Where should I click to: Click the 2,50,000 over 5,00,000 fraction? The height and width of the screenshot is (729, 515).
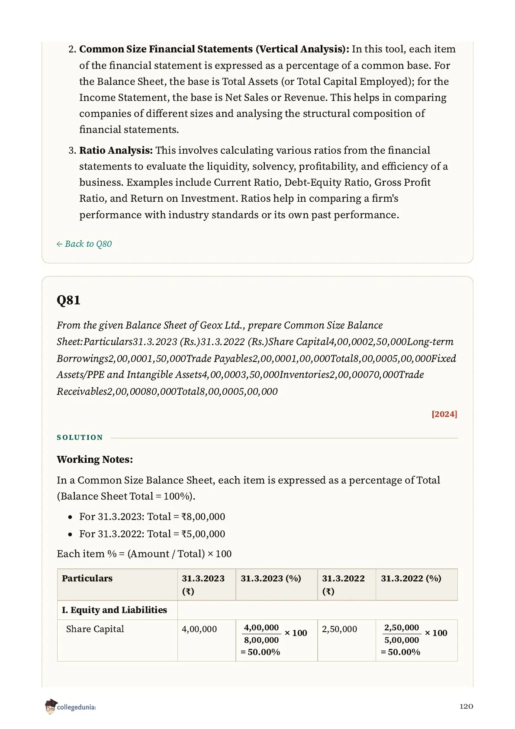(x=402, y=634)
